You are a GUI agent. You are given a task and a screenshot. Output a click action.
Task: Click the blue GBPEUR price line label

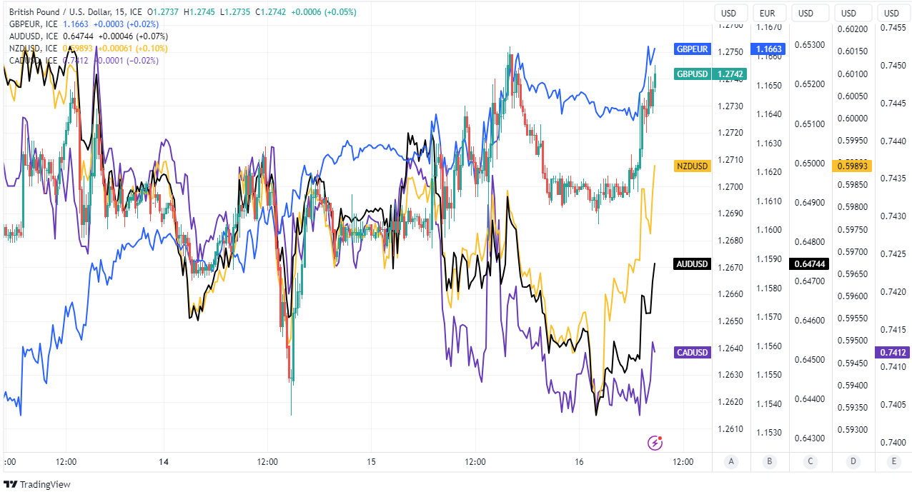pyautogui.click(x=692, y=49)
